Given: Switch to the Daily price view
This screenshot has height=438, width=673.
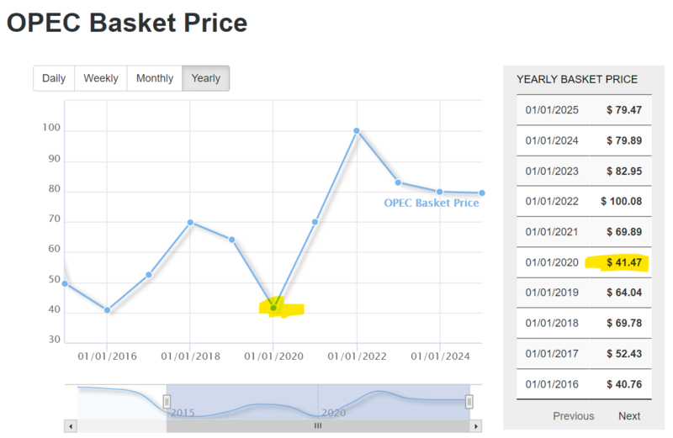Looking at the screenshot, I should click(54, 78).
